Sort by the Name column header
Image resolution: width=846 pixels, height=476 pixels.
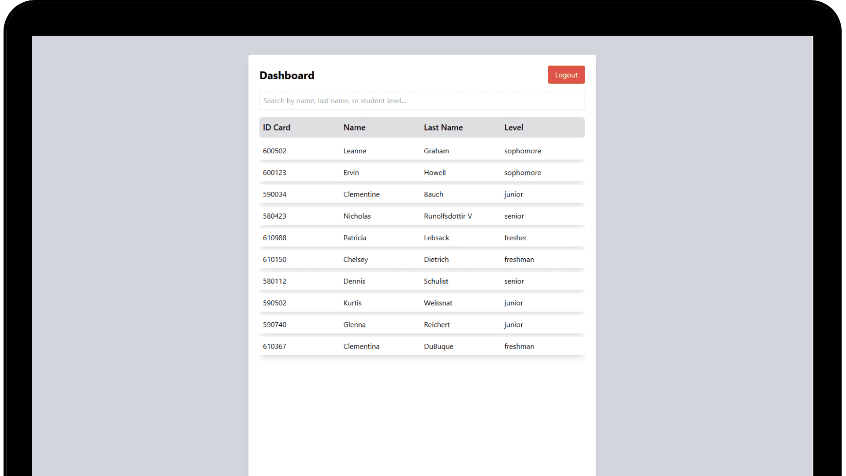click(x=354, y=127)
